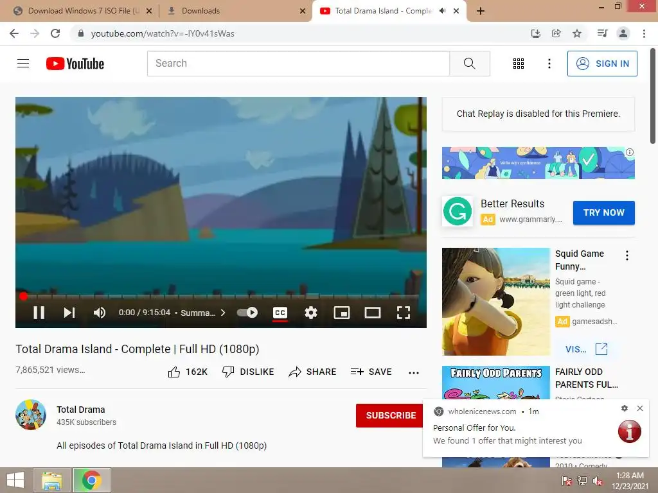The width and height of the screenshot is (658, 493).
Task: Like the video (162K thumbs up)
Action: [188, 372]
